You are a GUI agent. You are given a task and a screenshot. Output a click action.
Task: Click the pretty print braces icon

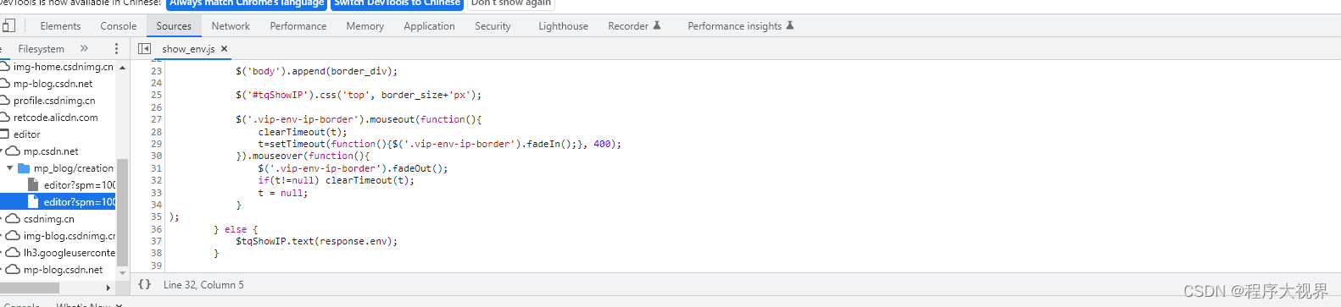pos(144,285)
